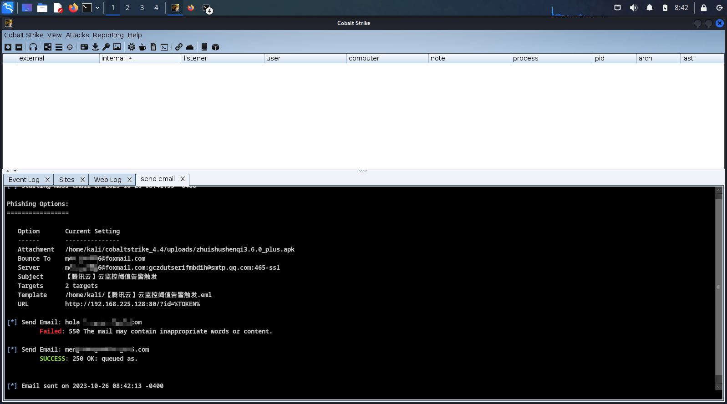The height and width of the screenshot is (404, 727).
Task: Sort sessions by the last column
Action: tap(702, 58)
